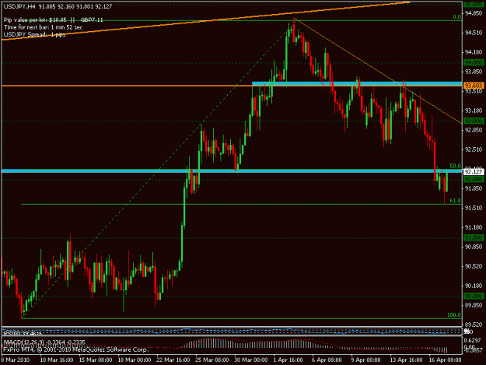Click the green 93.000 price level tag
The height and width of the screenshot is (365, 486).
point(474,121)
